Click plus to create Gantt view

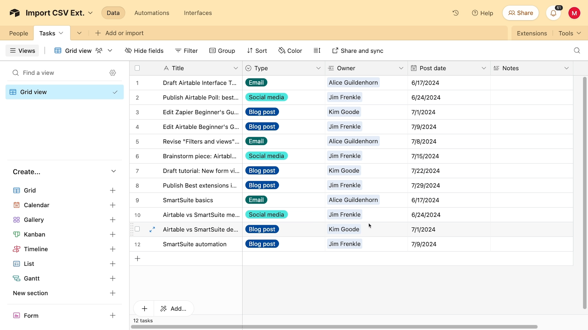pos(113,278)
